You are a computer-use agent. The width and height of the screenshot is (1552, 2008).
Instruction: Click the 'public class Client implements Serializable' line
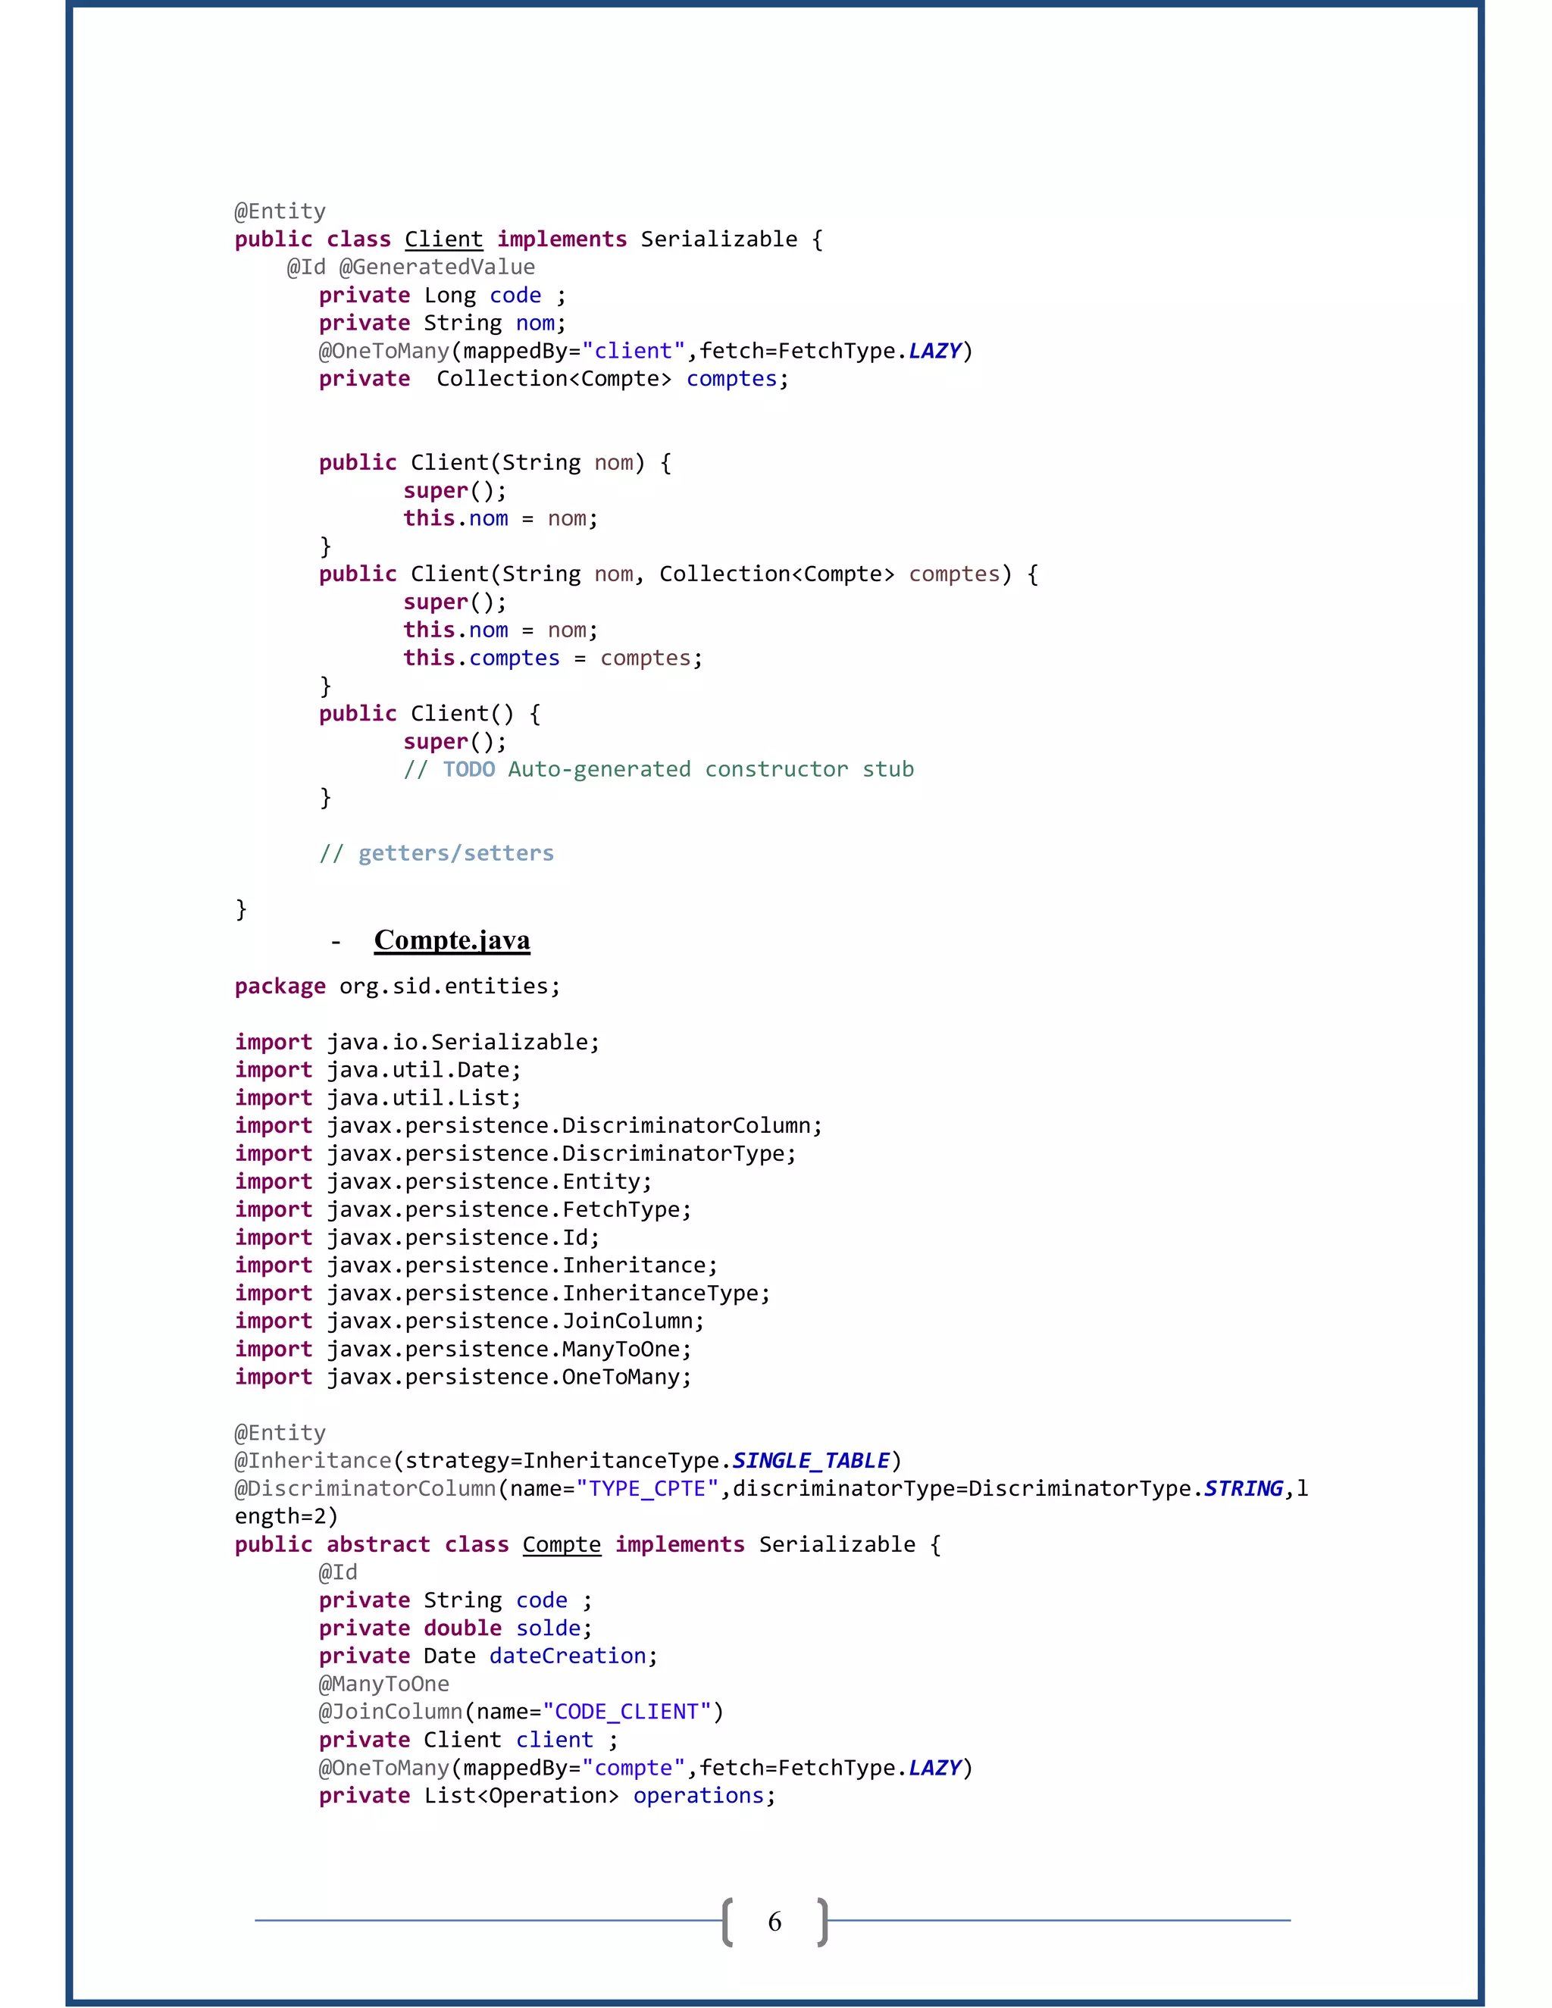point(529,239)
